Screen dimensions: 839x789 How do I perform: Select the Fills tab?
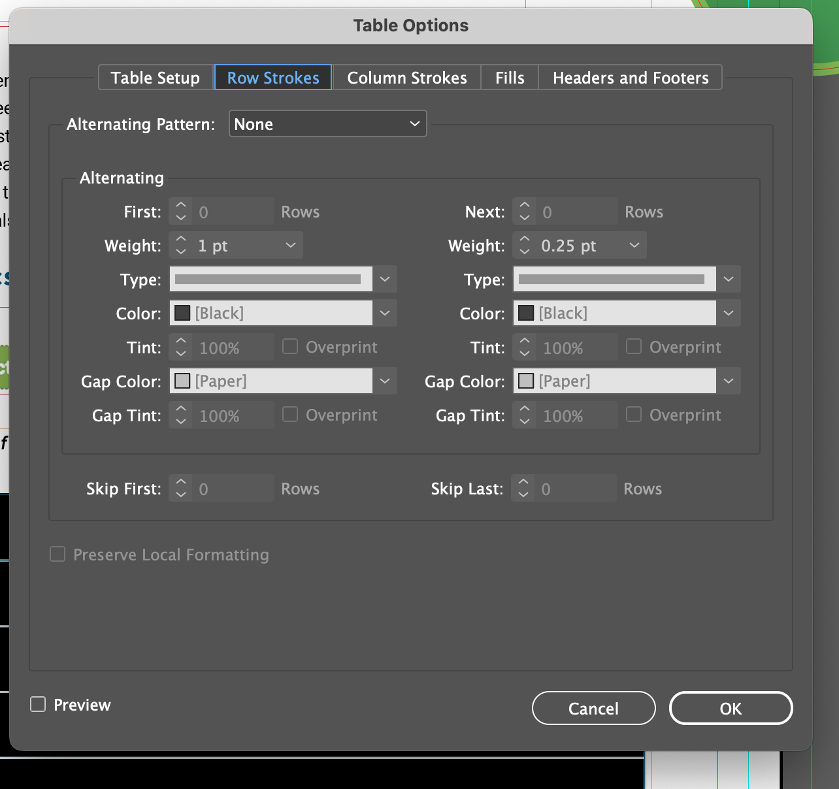pos(510,78)
